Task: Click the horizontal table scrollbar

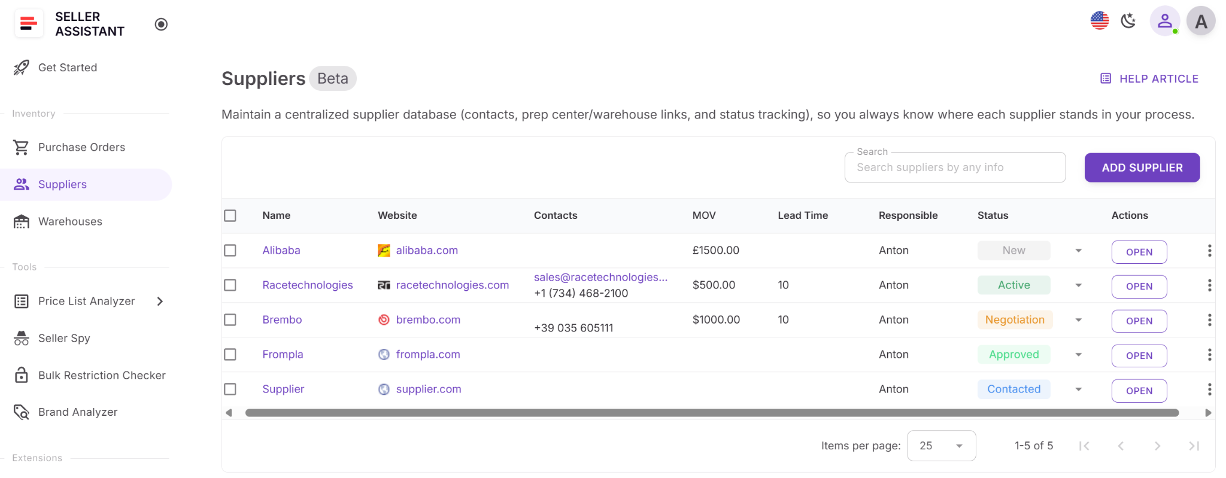Action: [x=711, y=413]
